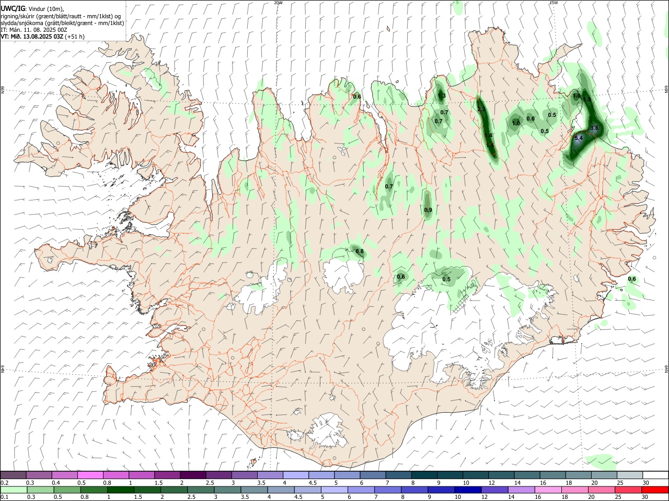Click the 5.4 precipitation value in the east

coord(579,138)
